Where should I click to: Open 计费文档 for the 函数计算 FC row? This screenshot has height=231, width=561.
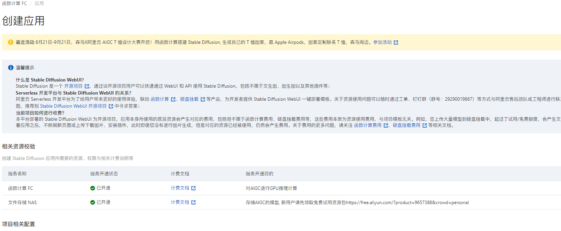click(x=180, y=188)
